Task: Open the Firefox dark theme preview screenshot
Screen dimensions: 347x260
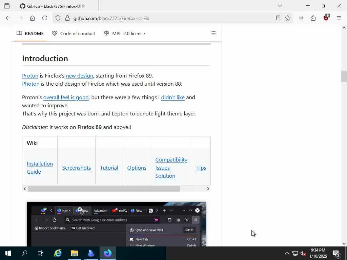Action: tap(117, 224)
